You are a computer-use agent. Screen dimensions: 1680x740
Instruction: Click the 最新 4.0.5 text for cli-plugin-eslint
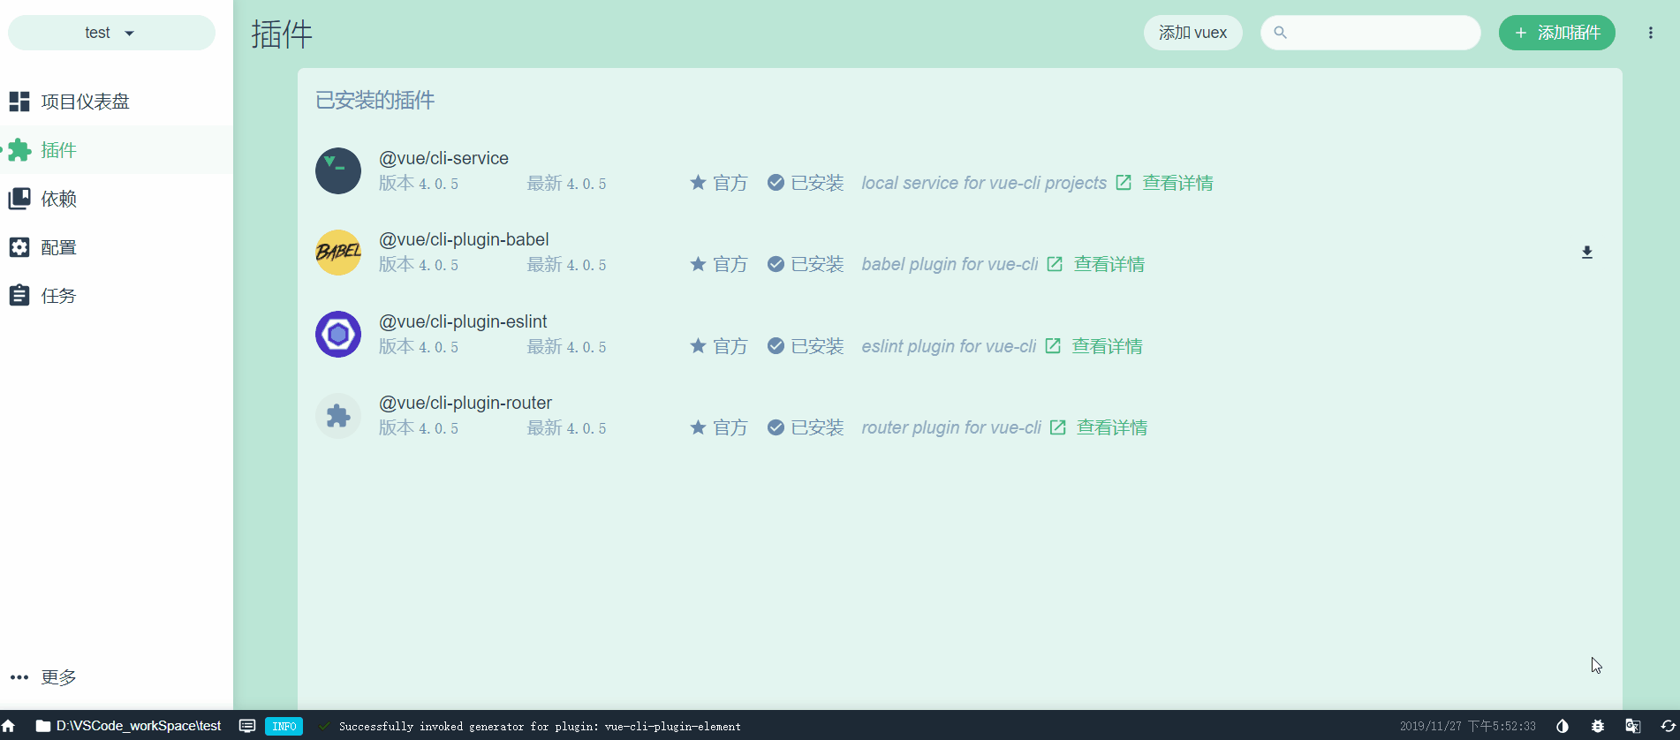567,346
